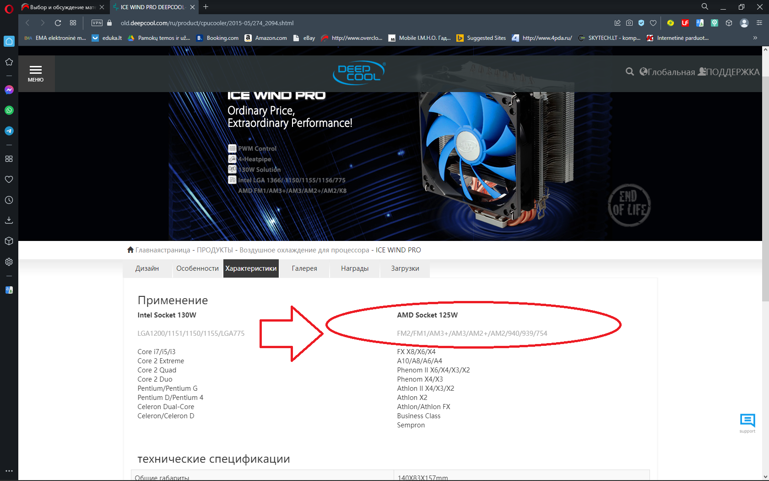This screenshot has width=769, height=481.
Task: Open Bookmarks star in the Opera sidebar
Action: [9, 62]
